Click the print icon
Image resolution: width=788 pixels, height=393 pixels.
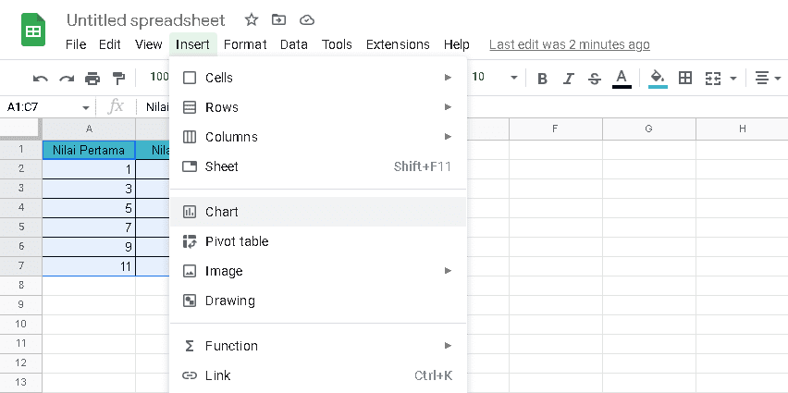point(92,79)
